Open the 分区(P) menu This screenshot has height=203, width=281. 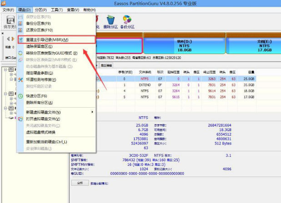pos(40,10)
